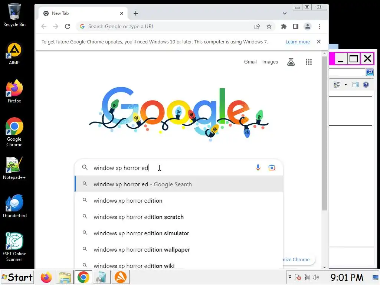The image size is (380, 285).
Task: Open the file explorer taskbar icon
Action: (x=65, y=277)
